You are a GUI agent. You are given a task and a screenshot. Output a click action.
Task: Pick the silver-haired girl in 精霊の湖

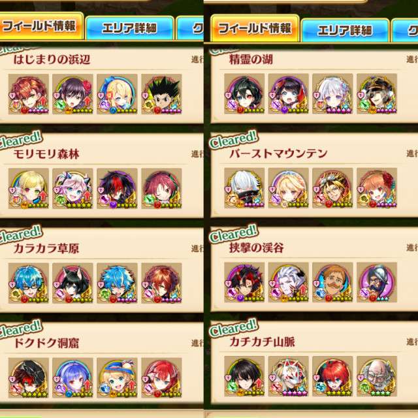click(x=332, y=94)
